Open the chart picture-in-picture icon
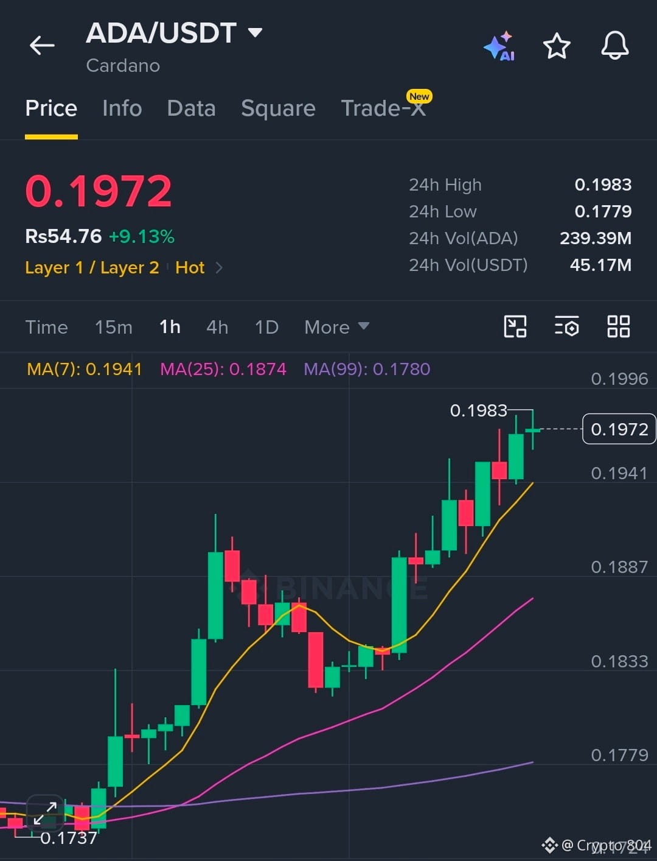Screen dimensions: 657x861 coord(515,326)
